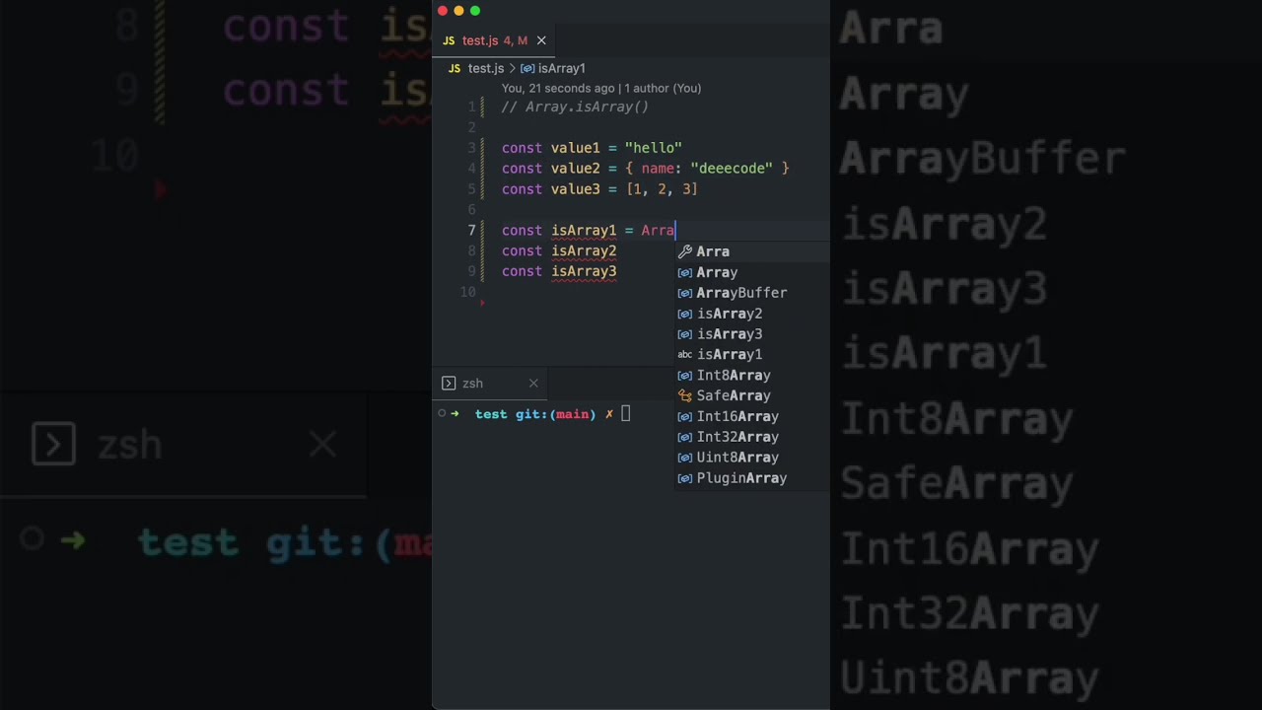The height and width of the screenshot is (710, 1262).
Task: Select isArray3 in the suggestion list
Action: [752, 334]
